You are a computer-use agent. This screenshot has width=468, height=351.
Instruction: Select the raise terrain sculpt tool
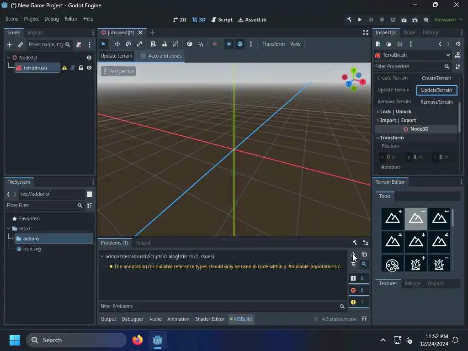393,219
